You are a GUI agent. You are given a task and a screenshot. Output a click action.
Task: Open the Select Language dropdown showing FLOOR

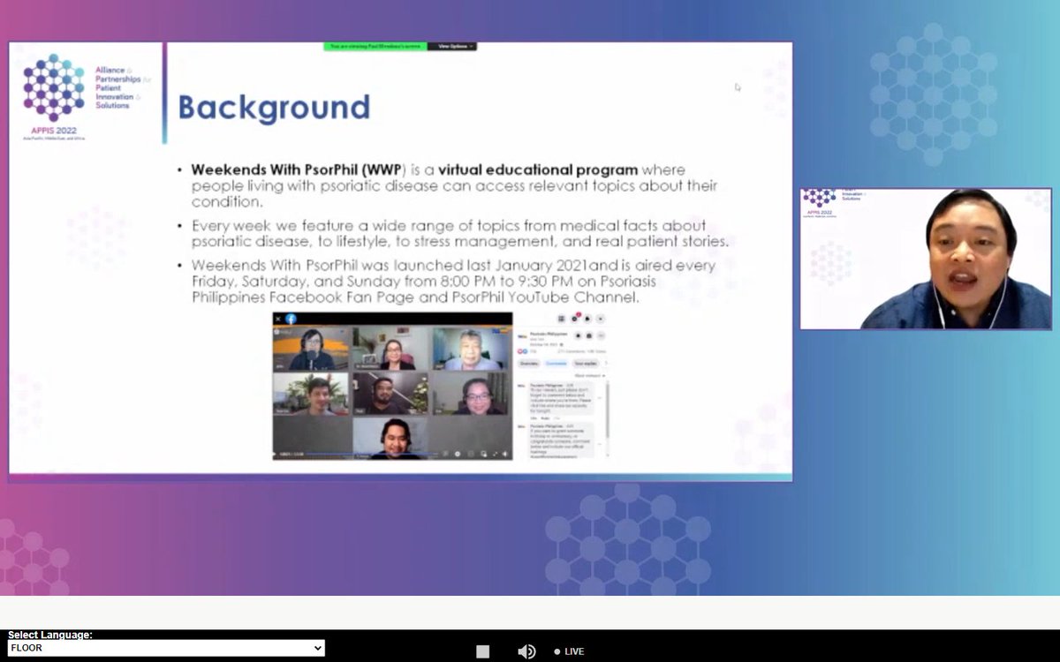click(x=166, y=648)
